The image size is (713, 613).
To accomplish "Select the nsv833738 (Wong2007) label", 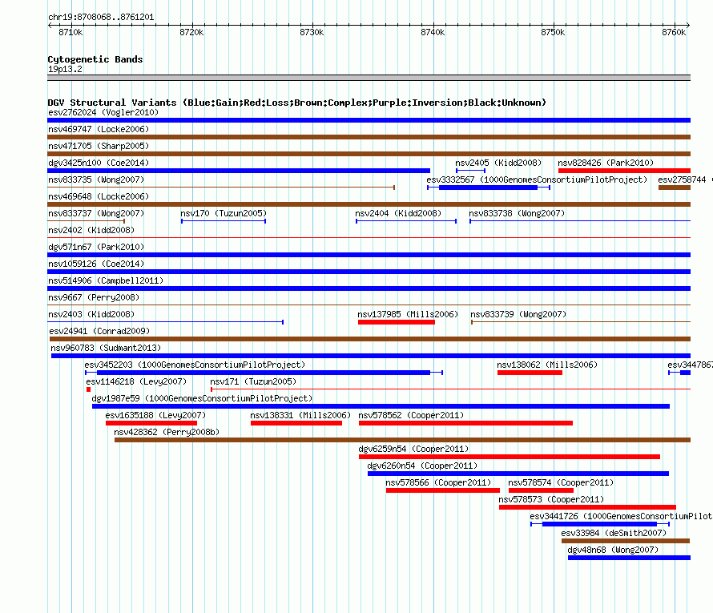I will click(x=517, y=213).
